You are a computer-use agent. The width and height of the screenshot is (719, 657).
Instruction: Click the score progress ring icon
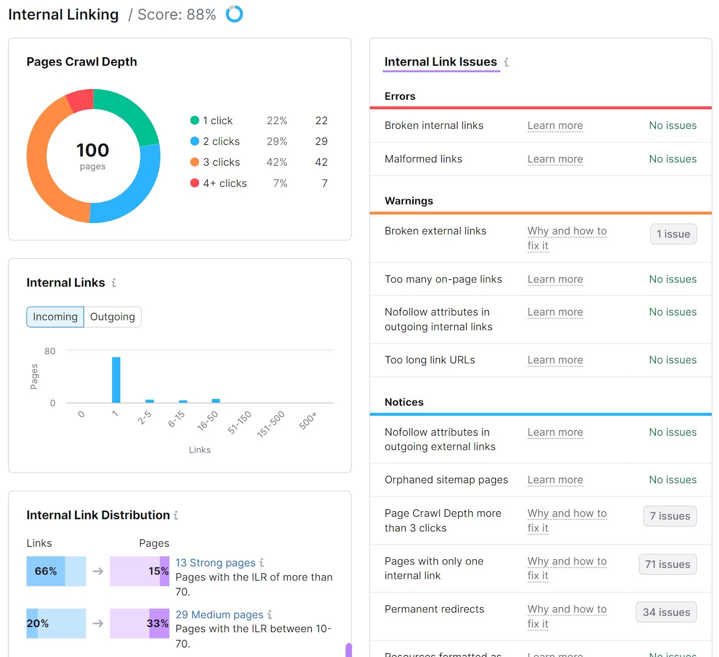click(x=234, y=14)
